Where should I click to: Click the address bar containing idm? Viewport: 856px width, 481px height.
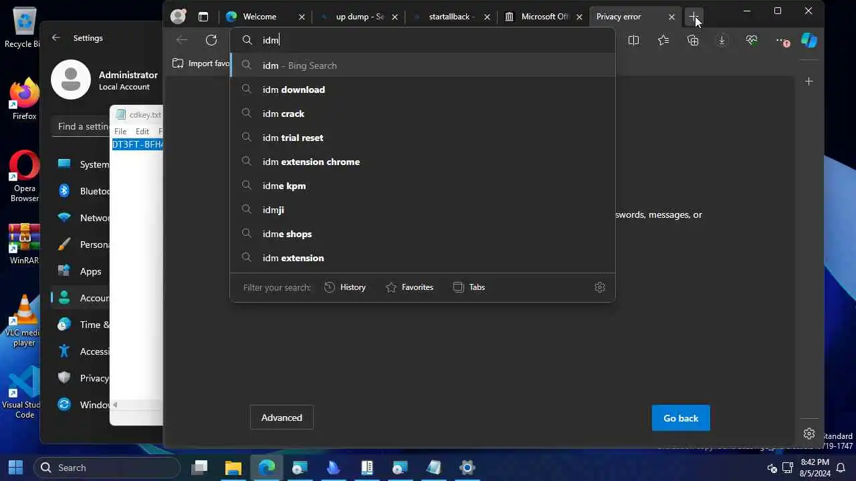pyautogui.click(x=423, y=40)
